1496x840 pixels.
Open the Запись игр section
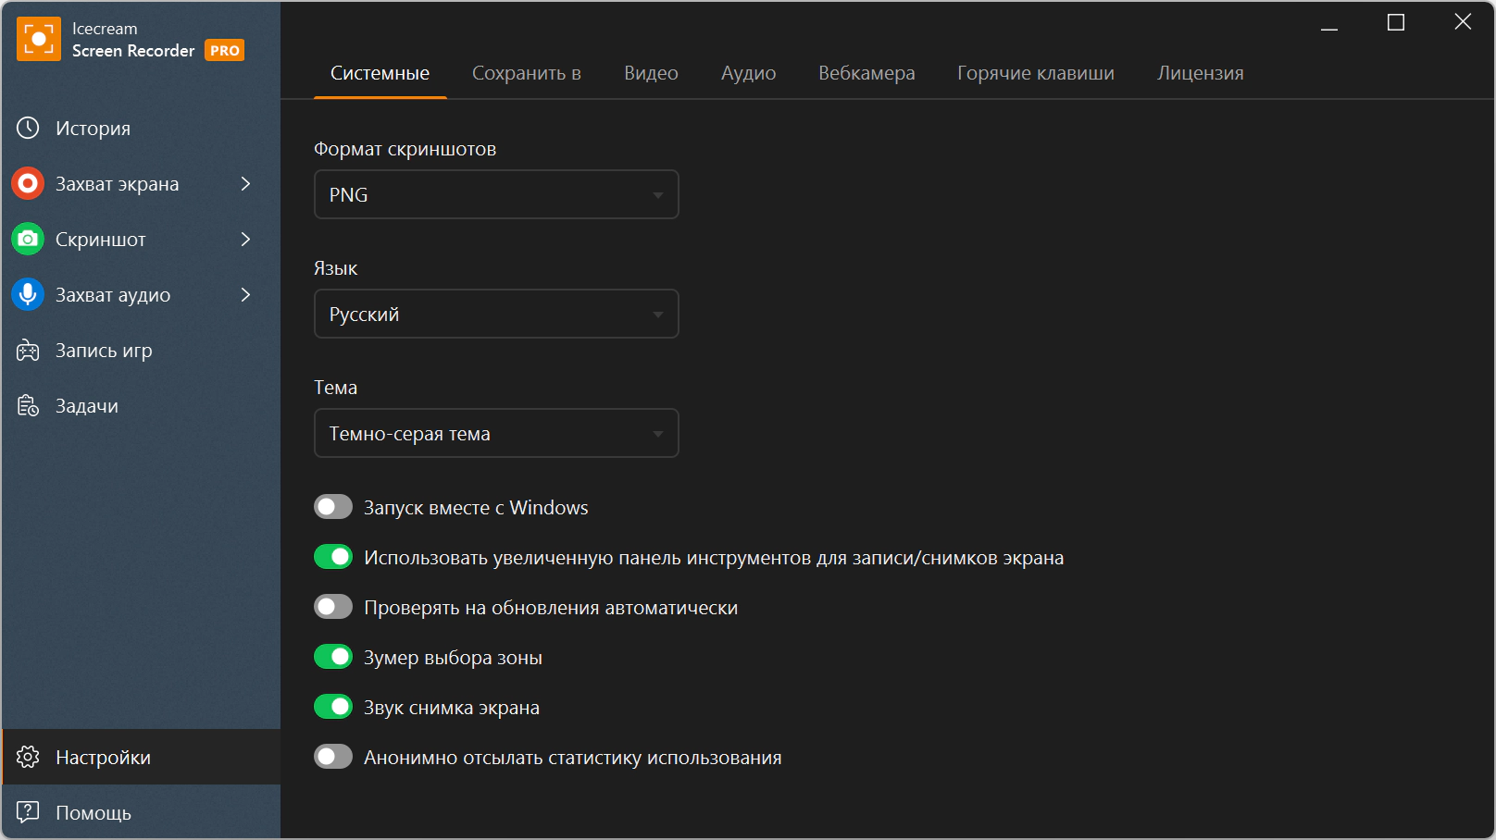pyautogui.click(x=141, y=350)
